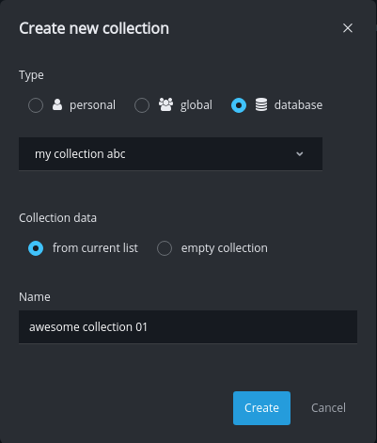Select the database radio button
Screen dimensions: 377x443
[x=239, y=105]
